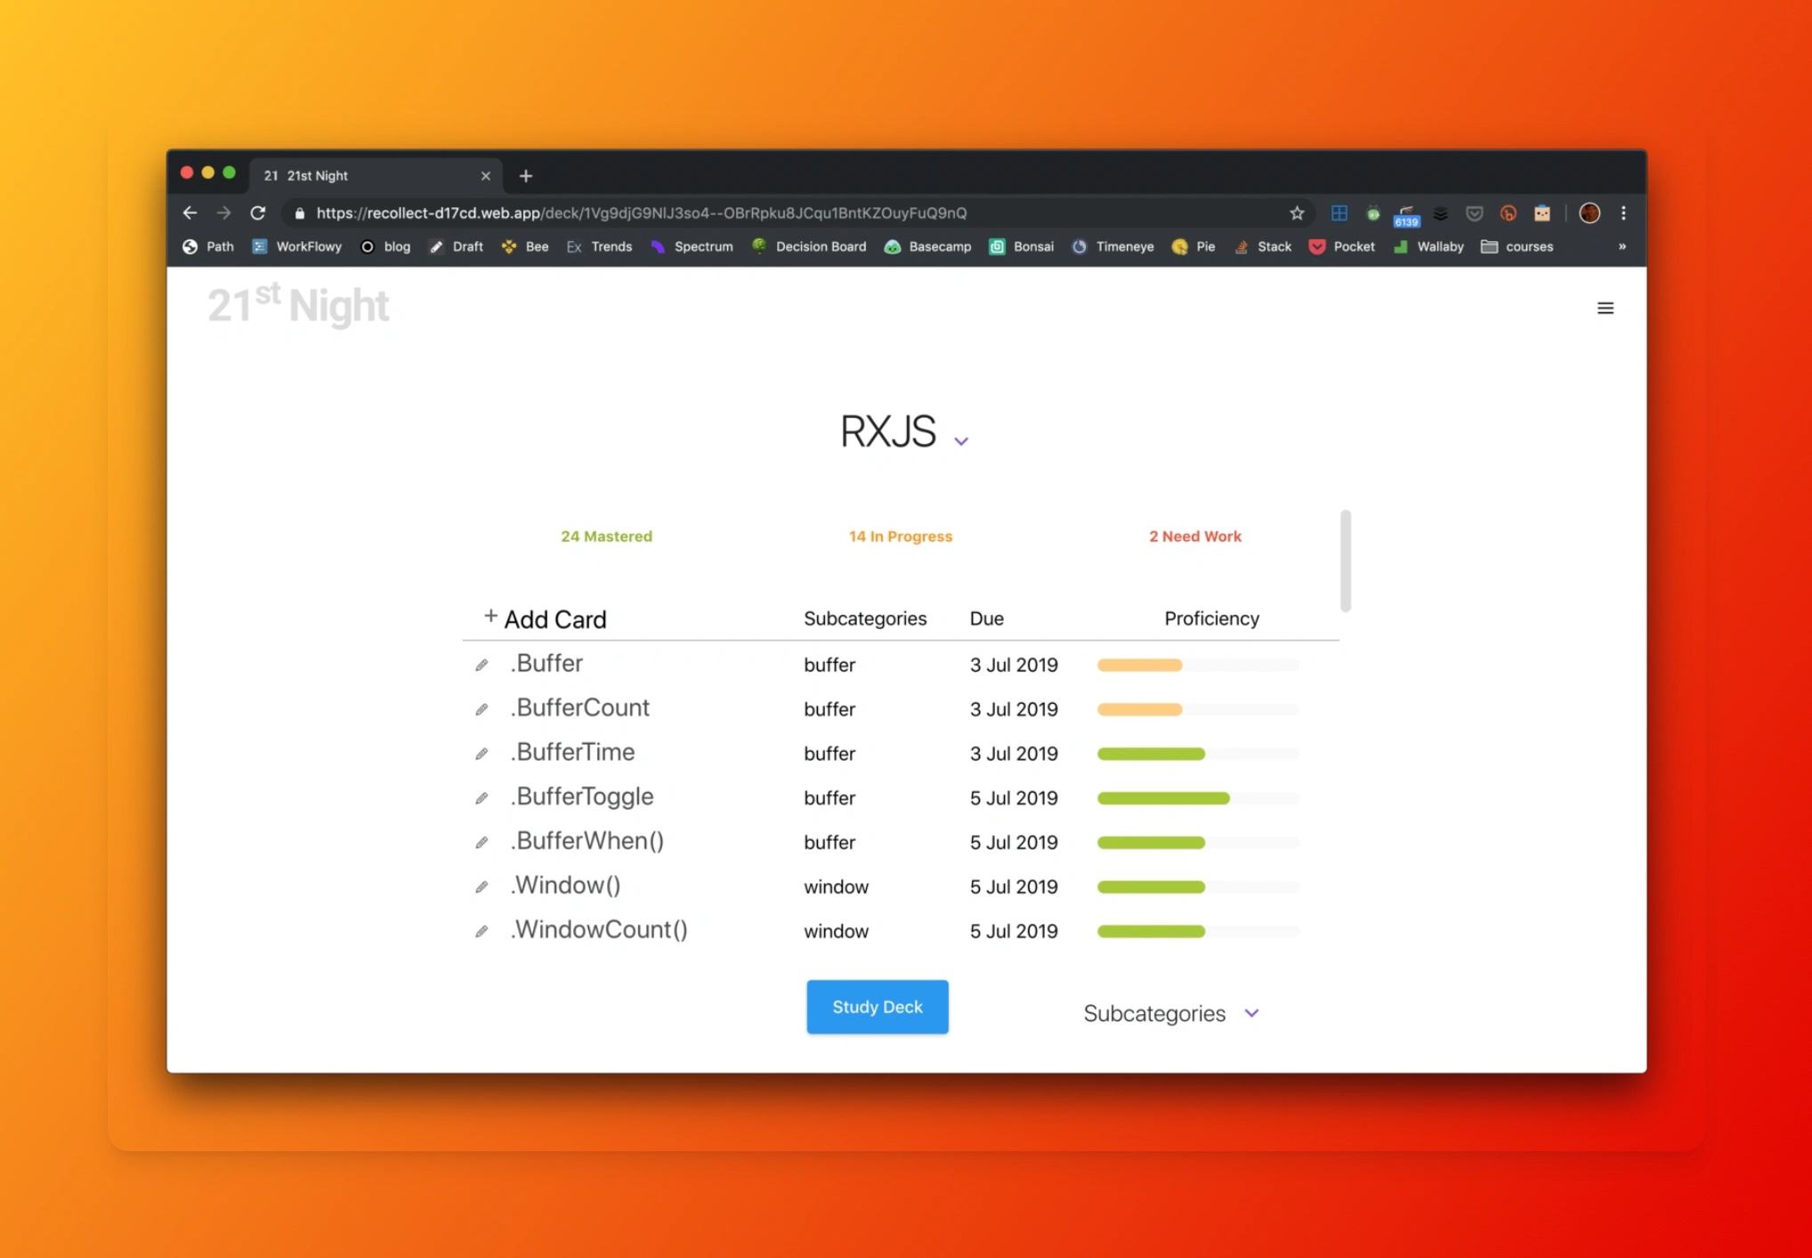
Task: Click the Pocket shield extension icon in toolbar
Action: point(1474,213)
